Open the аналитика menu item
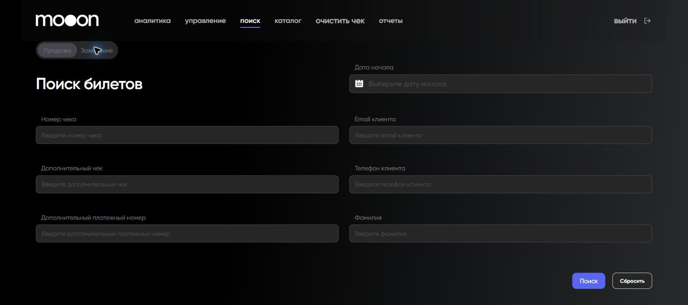Screen dimensions: 688x305 152,21
